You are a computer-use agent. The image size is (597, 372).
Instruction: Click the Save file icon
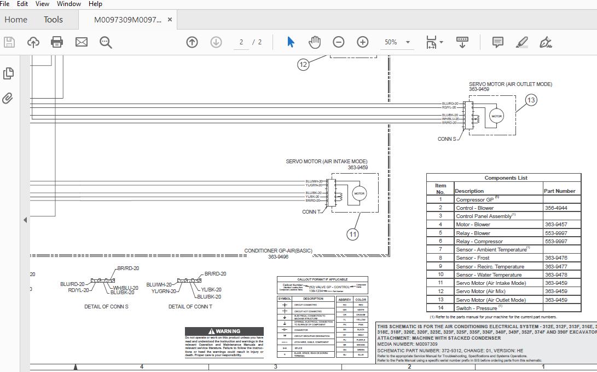click(x=9, y=42)
